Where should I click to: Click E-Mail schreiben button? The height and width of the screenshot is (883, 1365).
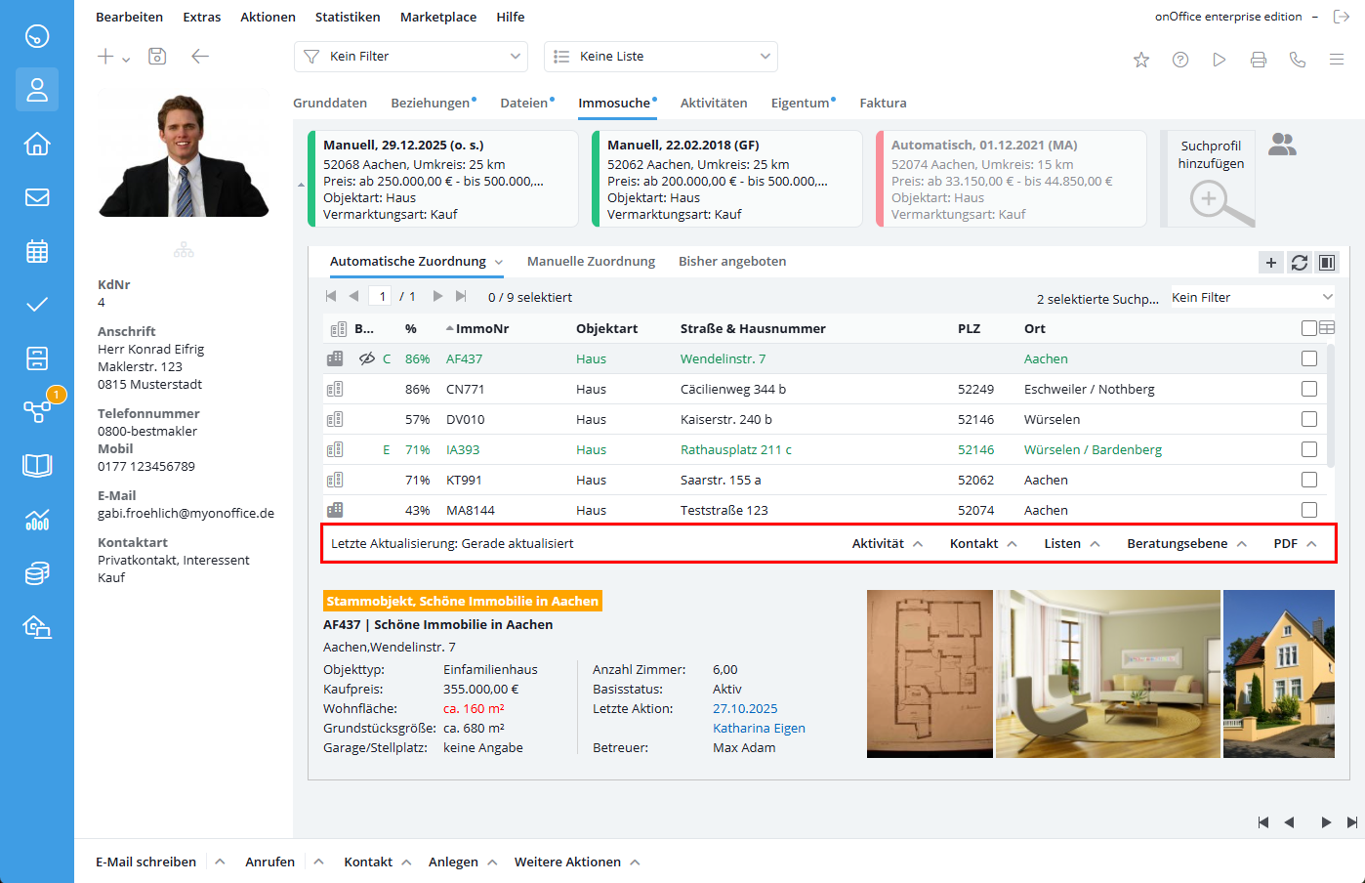pyautogui.click(x=146, y=862)
